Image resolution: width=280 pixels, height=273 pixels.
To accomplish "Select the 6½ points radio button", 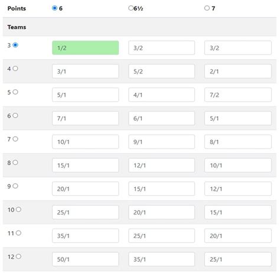I will coord(131,8).
